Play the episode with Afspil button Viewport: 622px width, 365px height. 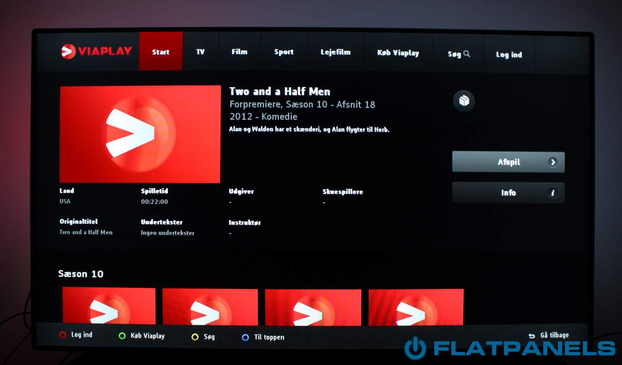[x=508, y=162]
